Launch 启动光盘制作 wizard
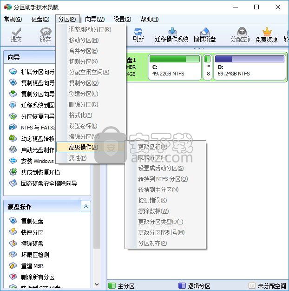The image size is (289, 291). 32,150
